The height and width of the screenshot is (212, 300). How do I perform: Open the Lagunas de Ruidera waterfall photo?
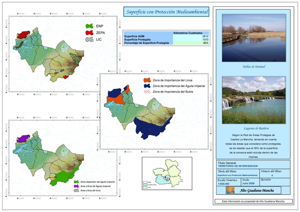click(254, 100)
